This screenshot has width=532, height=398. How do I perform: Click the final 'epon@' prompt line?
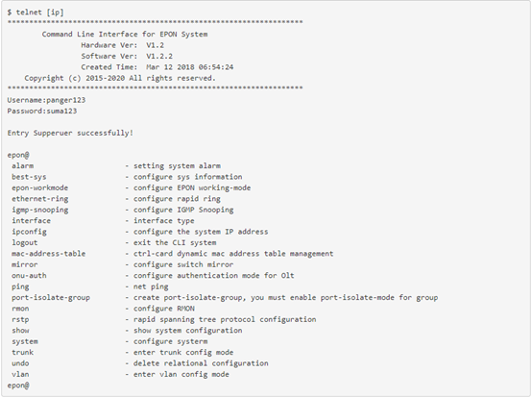[x=18, y=386]
